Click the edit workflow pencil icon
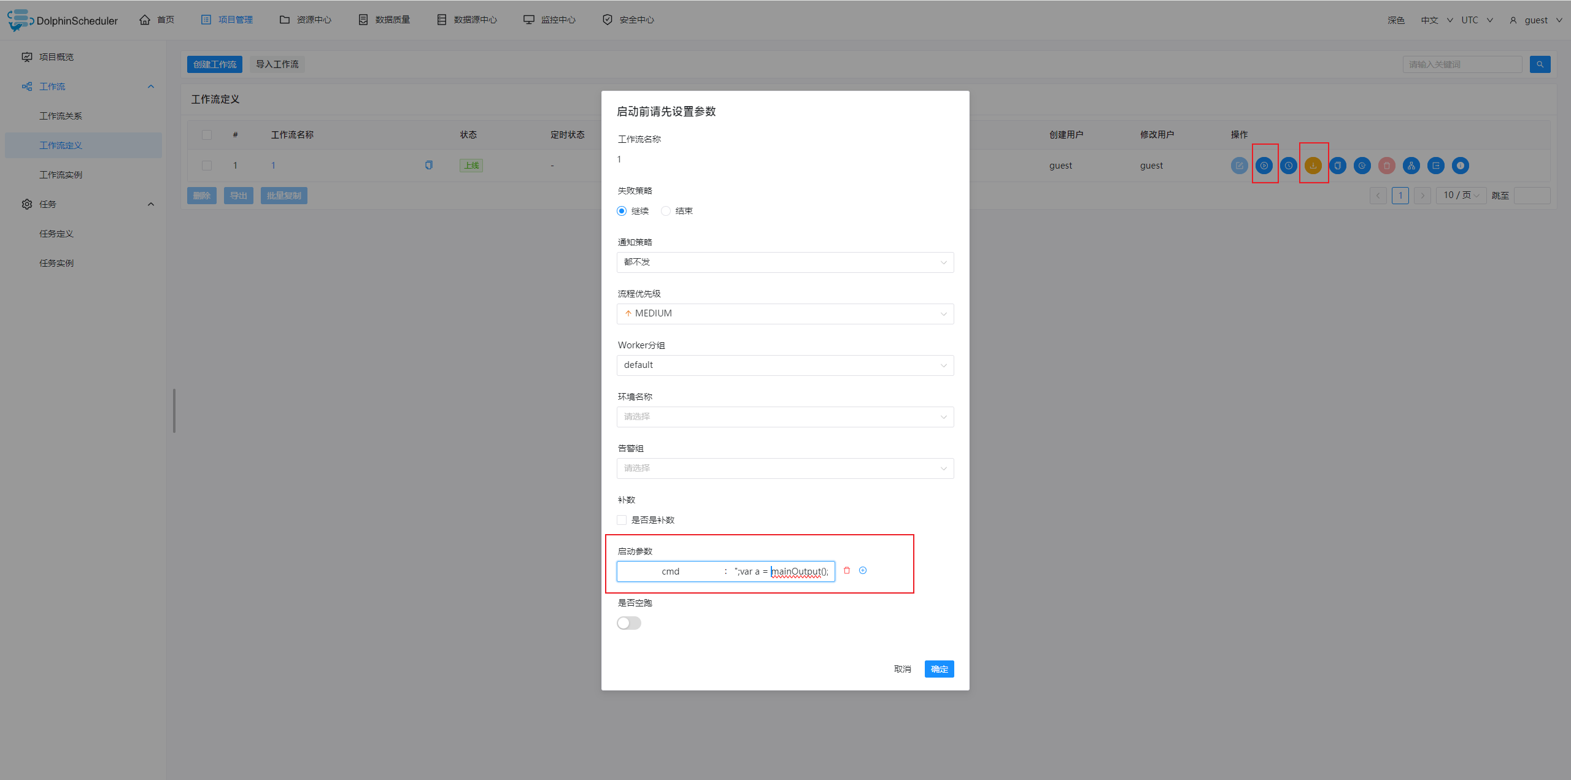 coord(1239,166)
